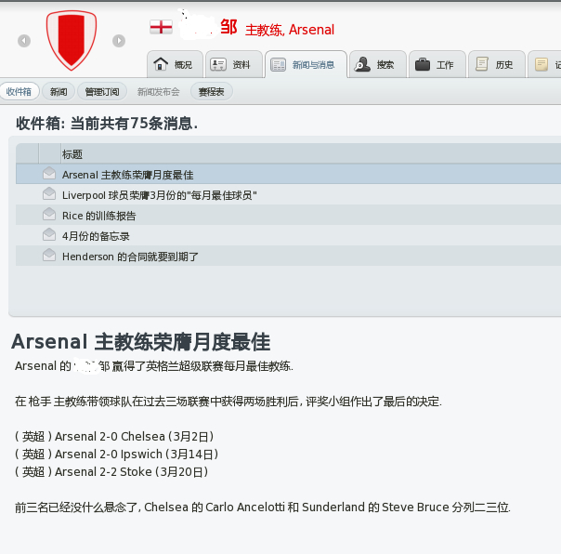The height and width of the screenshot is (554, 561).
Task: Click 'Arsenal 2-0 Chelsea (3月2日)' result
Action: [134, 437]
